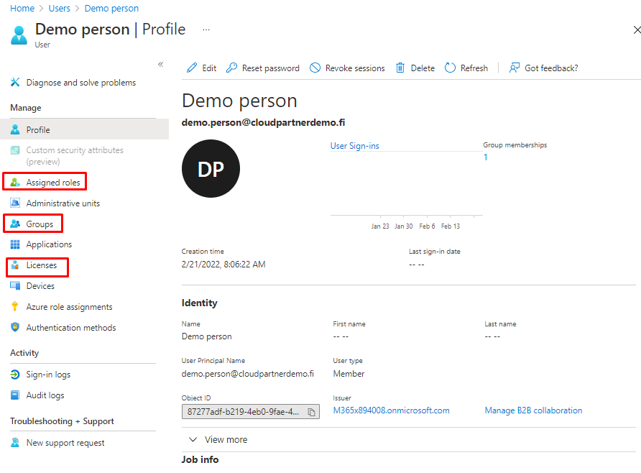Click the Revoke sessions icon
Screen dimensions: 641x473
[x=315, y=68]
